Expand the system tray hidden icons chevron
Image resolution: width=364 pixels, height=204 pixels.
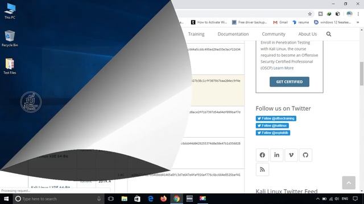318,199
